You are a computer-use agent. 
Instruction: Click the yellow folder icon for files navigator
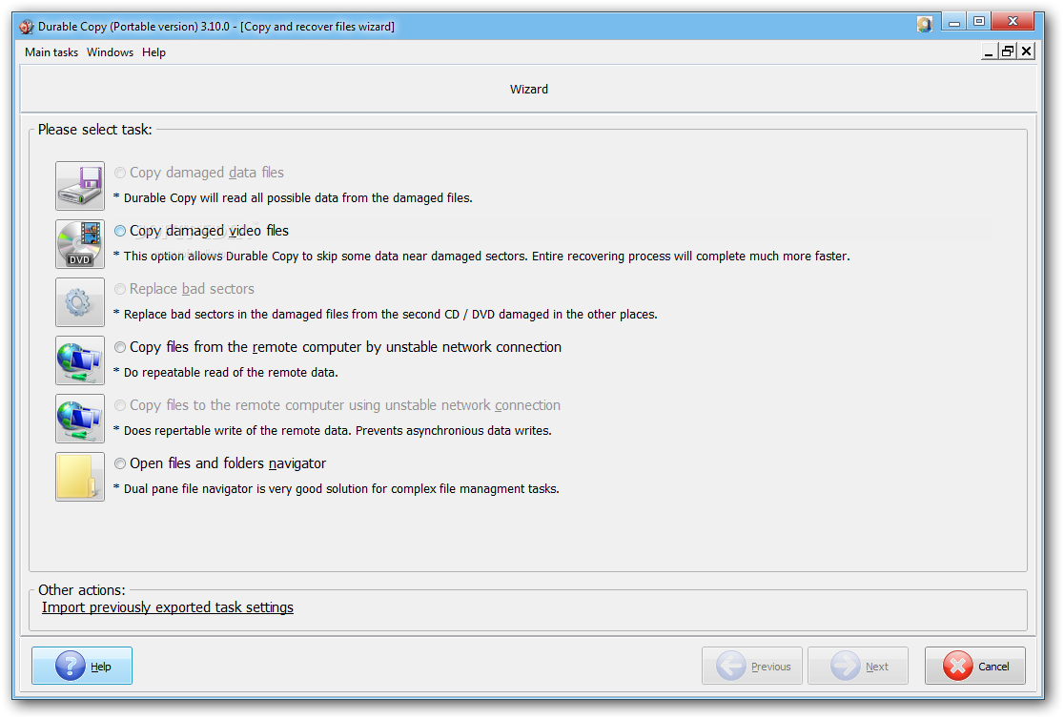click(x=80, y=477)
